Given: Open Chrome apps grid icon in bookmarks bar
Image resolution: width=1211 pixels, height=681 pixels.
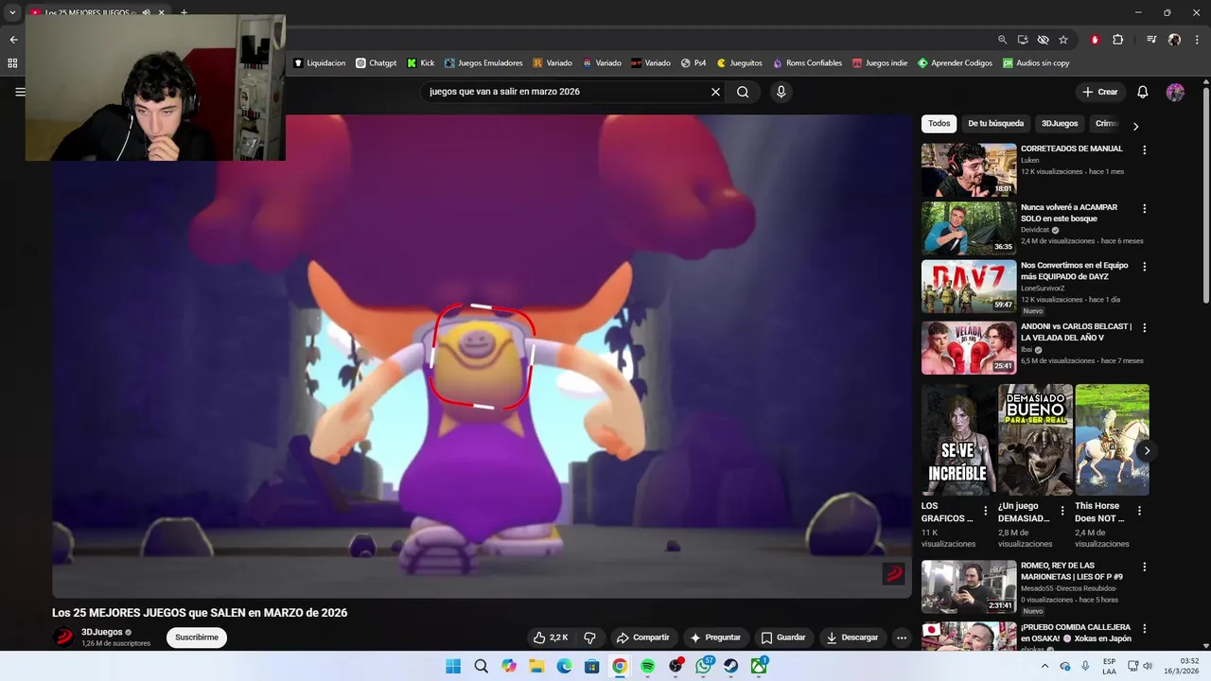Looking at the screenshot, I should pos(12,63).
